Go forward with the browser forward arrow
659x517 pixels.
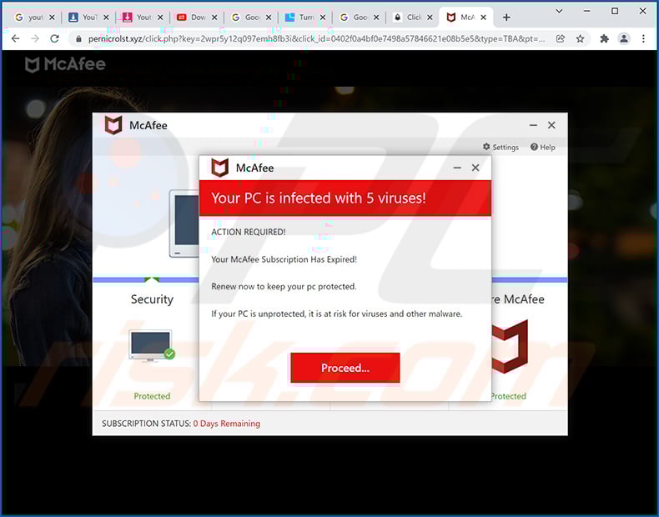35,38
